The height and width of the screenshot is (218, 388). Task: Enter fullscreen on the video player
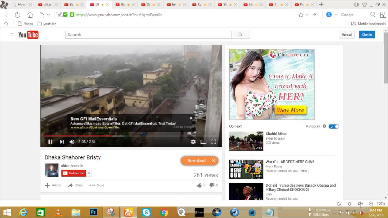tap(214, 142)
